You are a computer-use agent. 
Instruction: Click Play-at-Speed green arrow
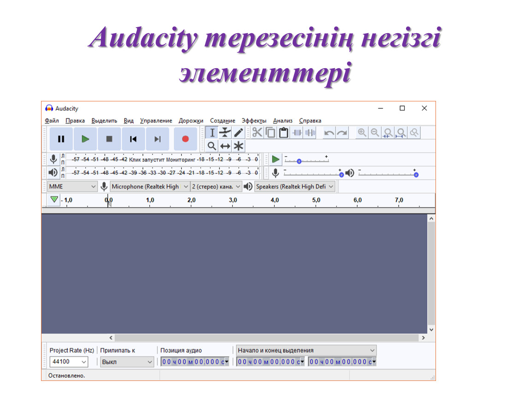(276, 159)
